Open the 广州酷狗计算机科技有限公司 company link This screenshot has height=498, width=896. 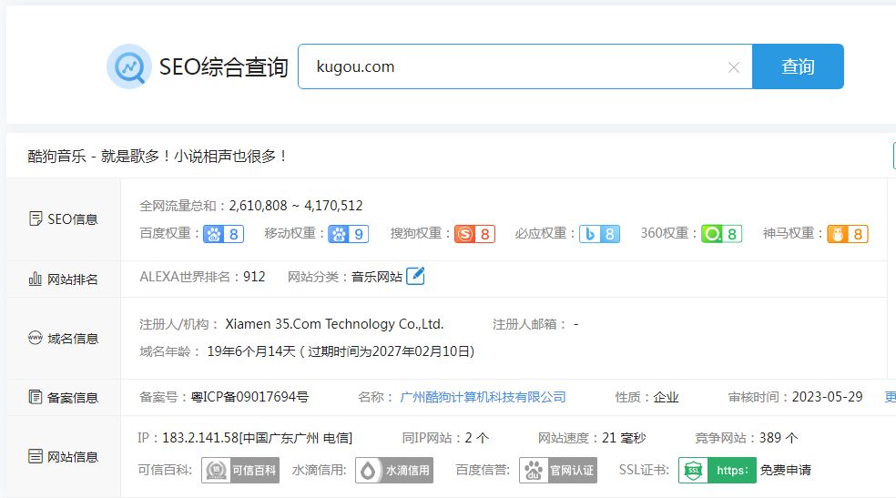tap(483, 397)
